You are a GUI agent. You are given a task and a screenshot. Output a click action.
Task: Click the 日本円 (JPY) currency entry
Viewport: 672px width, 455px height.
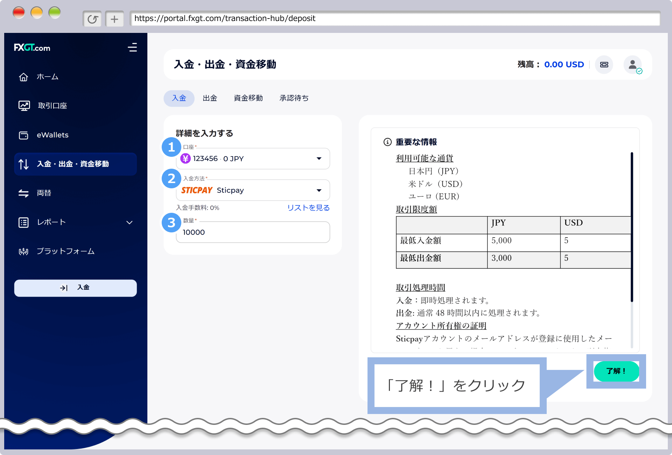(x=434, y=171)
